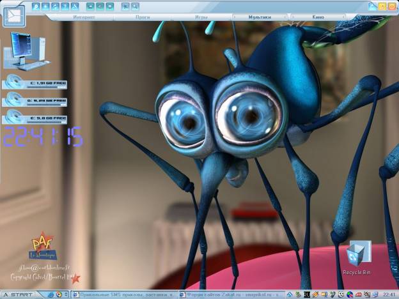Screen dimensions: 399x299
Task: Open the Игры tab in top bar
Action: (x=201, y=17)
